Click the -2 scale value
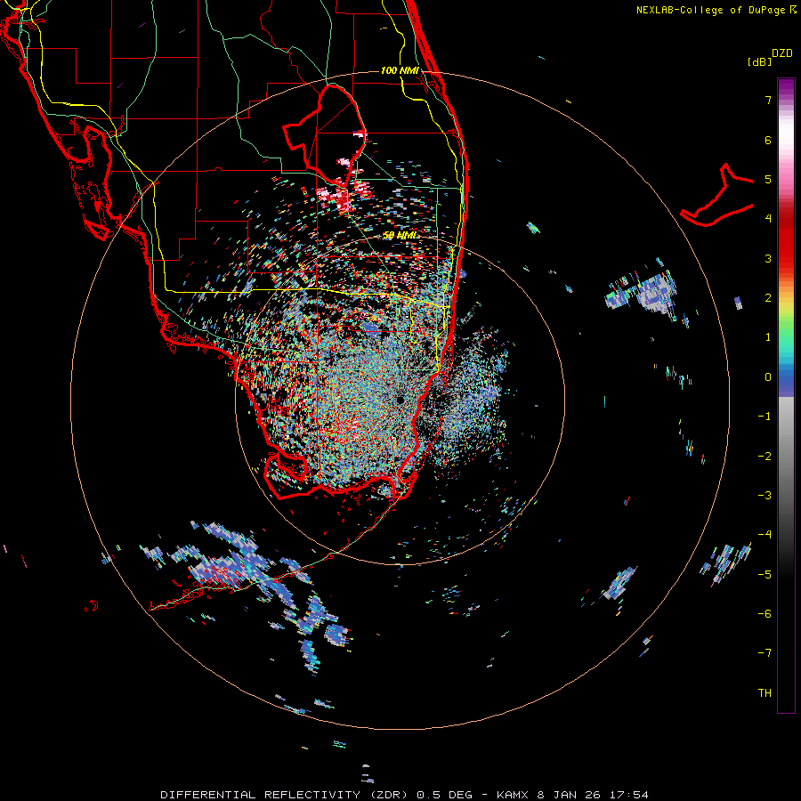 [x=765, y=457]
